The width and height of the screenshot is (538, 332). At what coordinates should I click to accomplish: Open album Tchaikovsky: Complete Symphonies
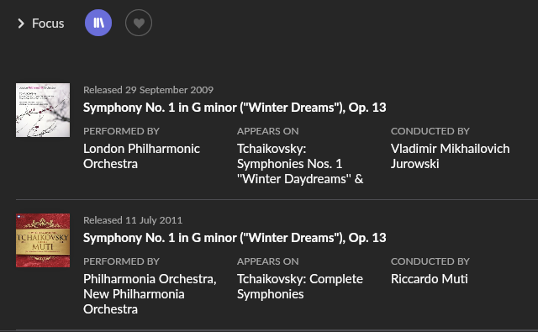click(300, 287)
